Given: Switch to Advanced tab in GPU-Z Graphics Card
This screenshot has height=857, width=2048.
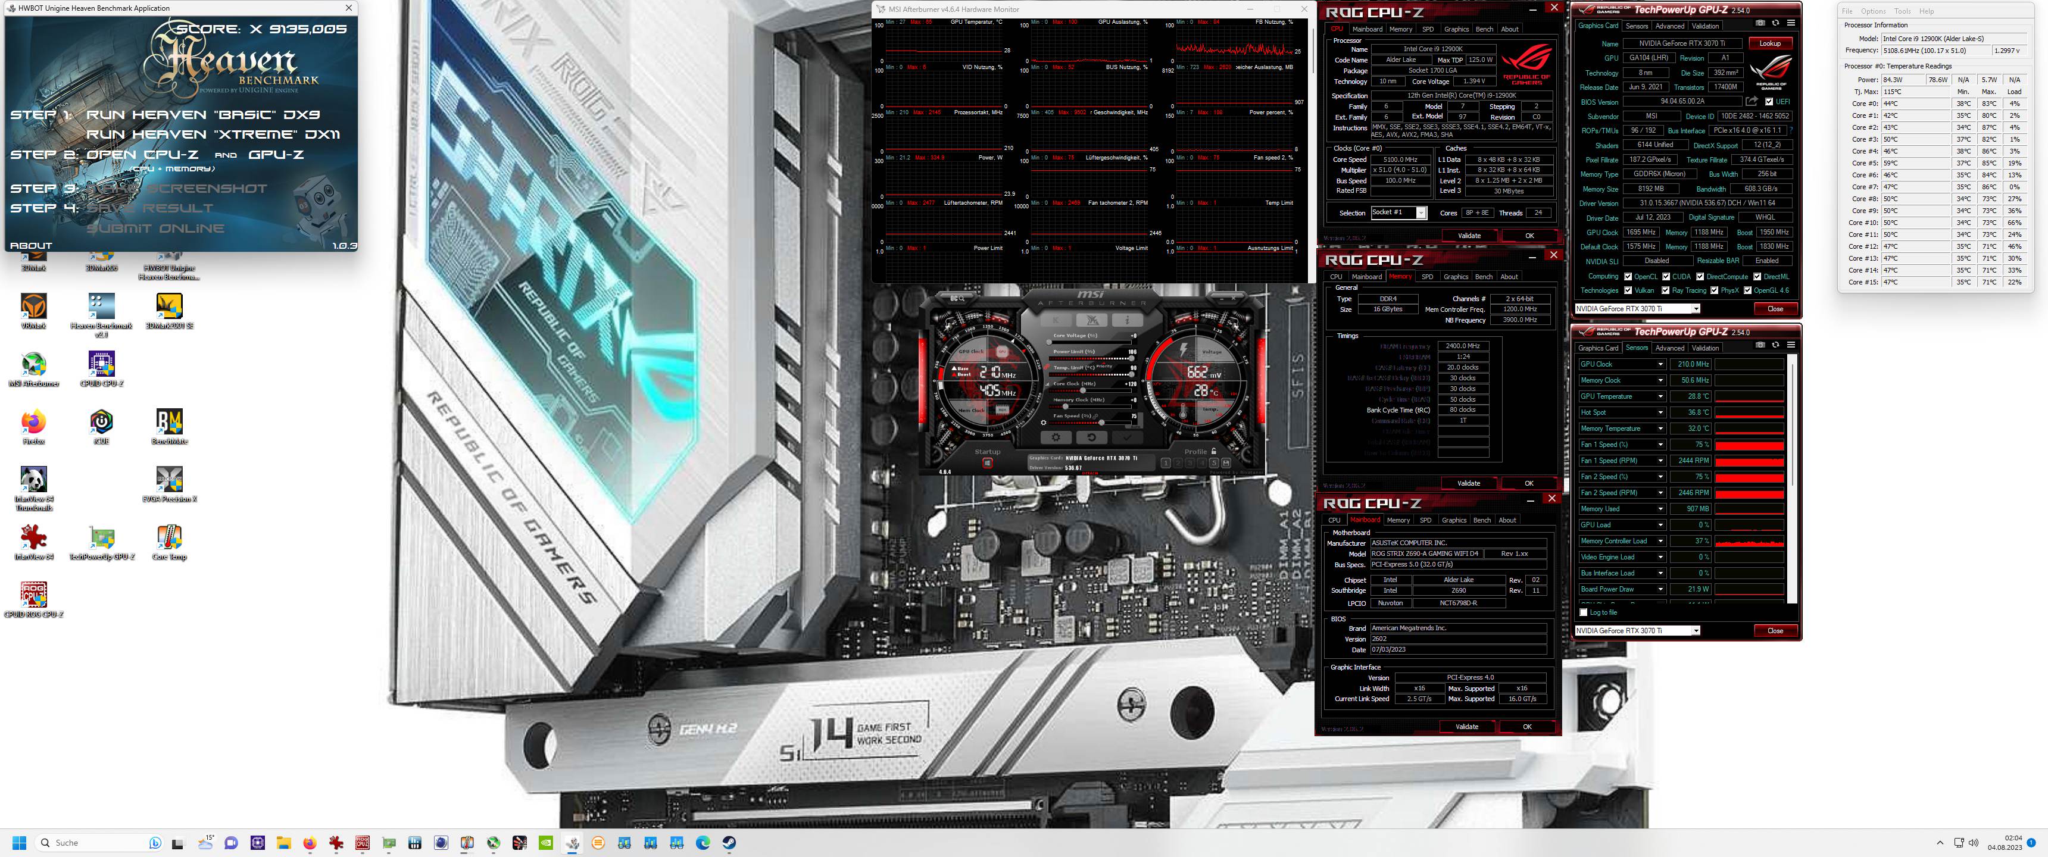Looking at the screenshot, I should coord(1671,26).
